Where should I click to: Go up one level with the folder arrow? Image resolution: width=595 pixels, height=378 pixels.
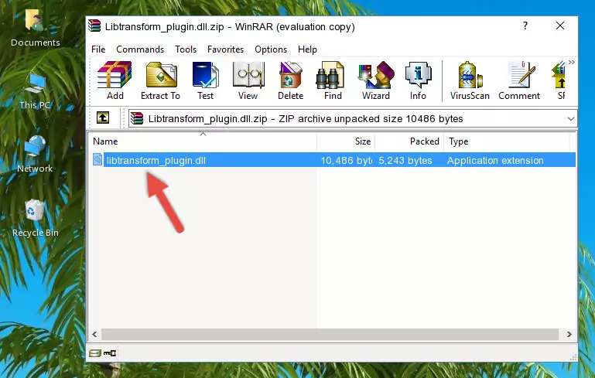(102, 118)
